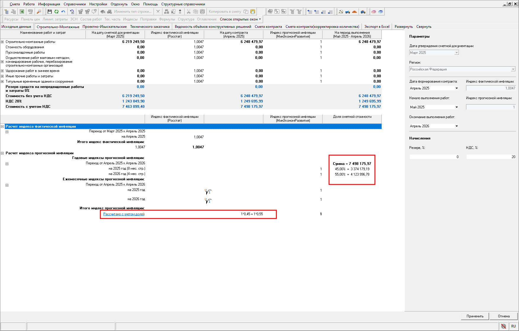
Task: Open the 'Структурные справочники' menu
Action: coord(183,4)
